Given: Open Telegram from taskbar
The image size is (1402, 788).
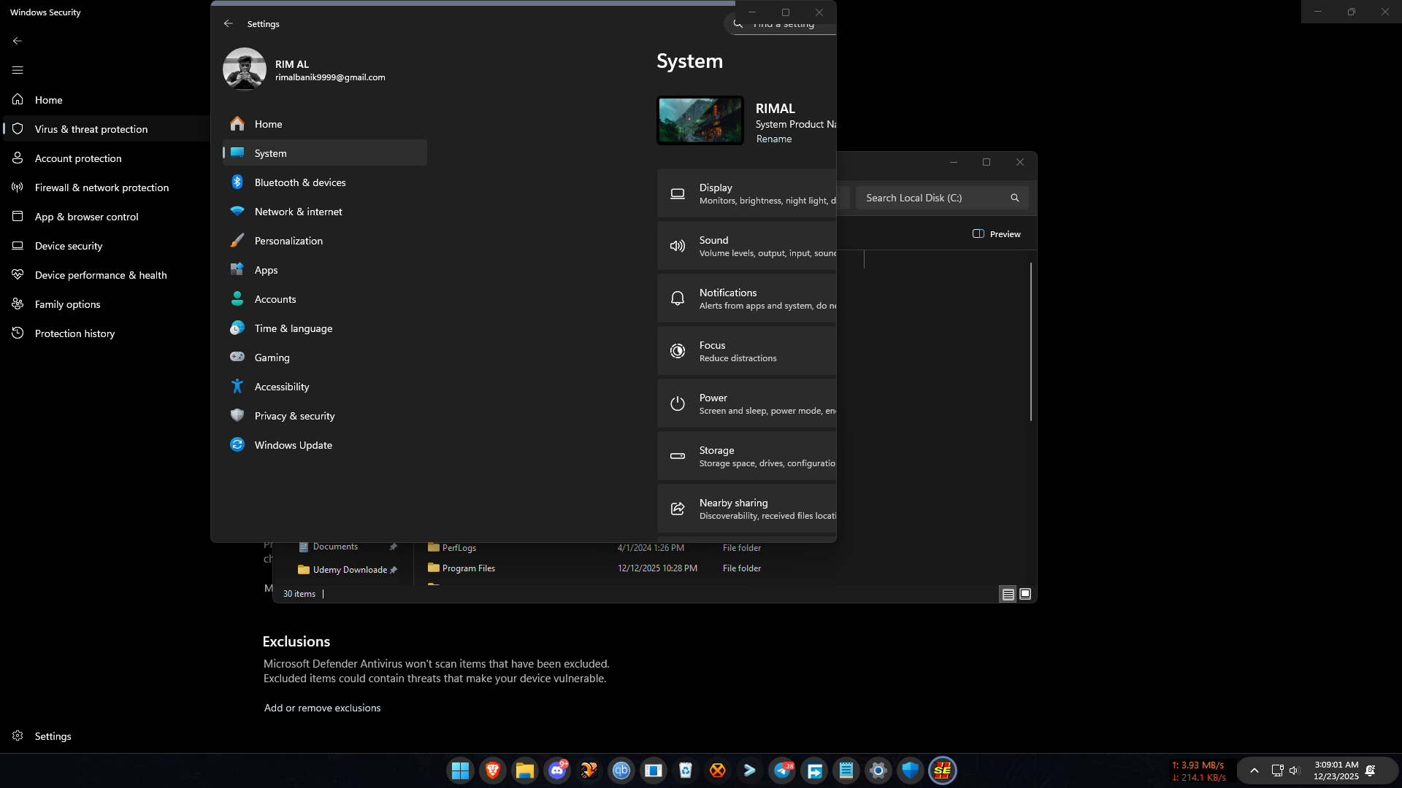Looking at the screenshot, I should [782, 770].
